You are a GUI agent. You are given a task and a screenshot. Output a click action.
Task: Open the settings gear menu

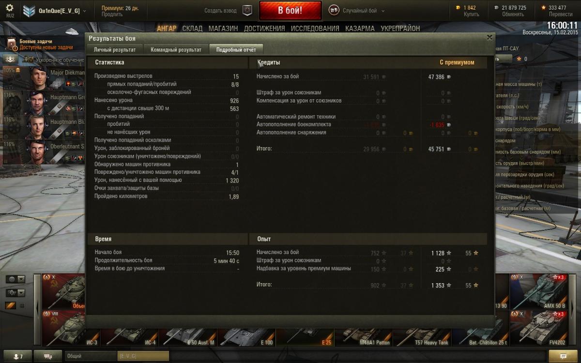(x=10, y=8)
